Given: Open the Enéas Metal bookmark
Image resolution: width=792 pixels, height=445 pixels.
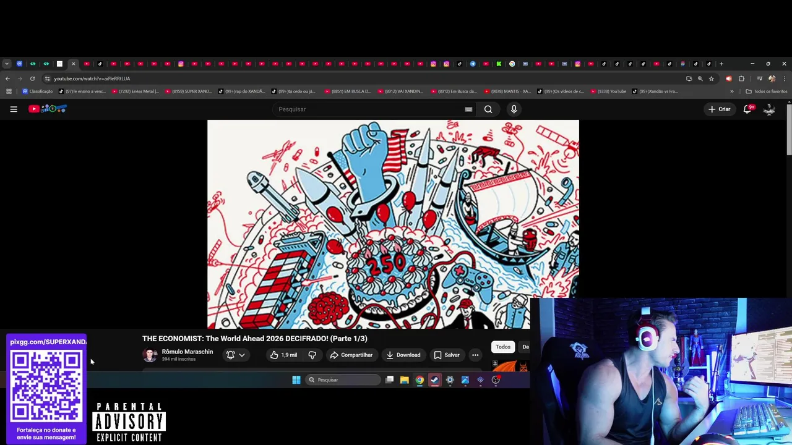Looking at the screenshot, I should tap(135, 91).
